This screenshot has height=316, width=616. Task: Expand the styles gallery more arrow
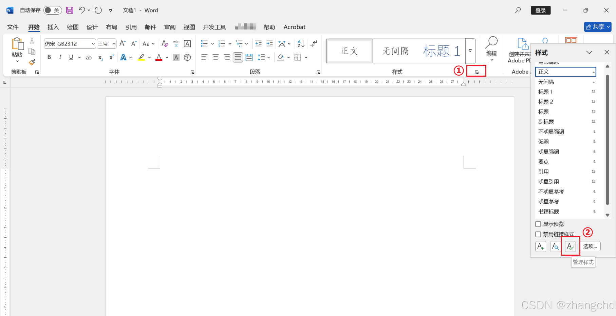pos(470,51)
